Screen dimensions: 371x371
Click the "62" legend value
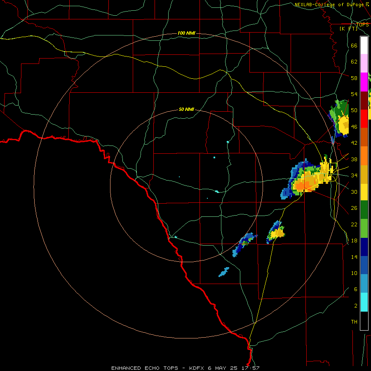pos(354,62)
